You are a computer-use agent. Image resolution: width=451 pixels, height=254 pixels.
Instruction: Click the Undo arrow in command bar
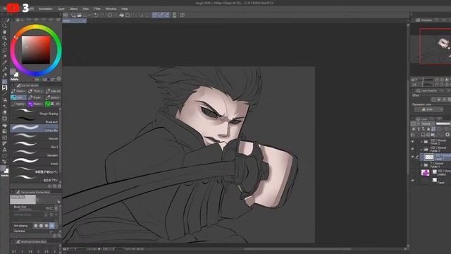(96, 15)
